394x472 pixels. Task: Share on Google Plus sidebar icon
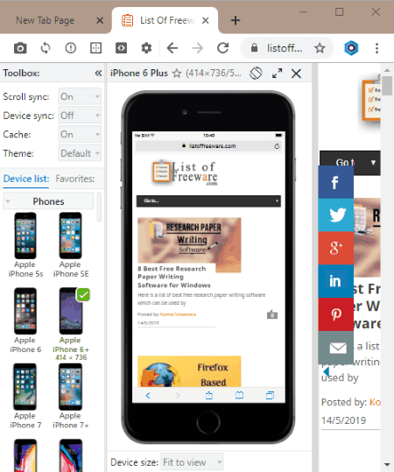[x=335, y=248]
